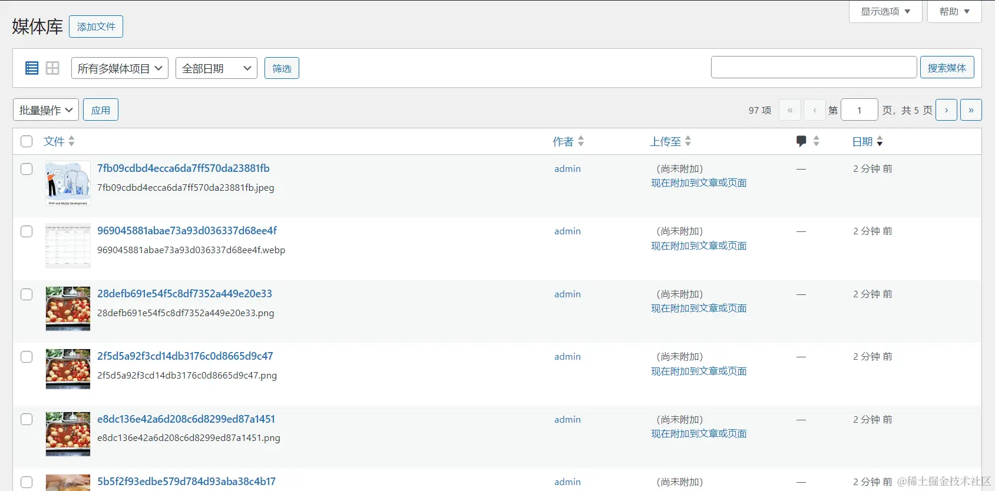Image resolution: width=995 pixels, height=491 pixels.
Task: Open the 7fb09cdbd4ecca6da7ff570da23881fb file title link
Action: [183, 168]
